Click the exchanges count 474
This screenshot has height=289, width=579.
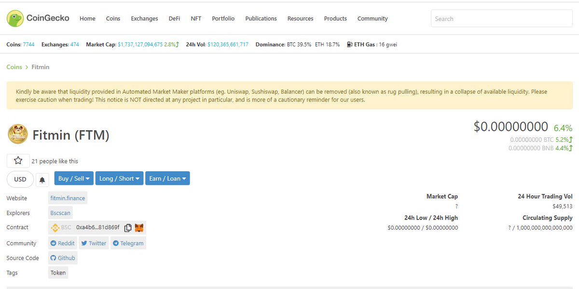[x=74, y=44]
